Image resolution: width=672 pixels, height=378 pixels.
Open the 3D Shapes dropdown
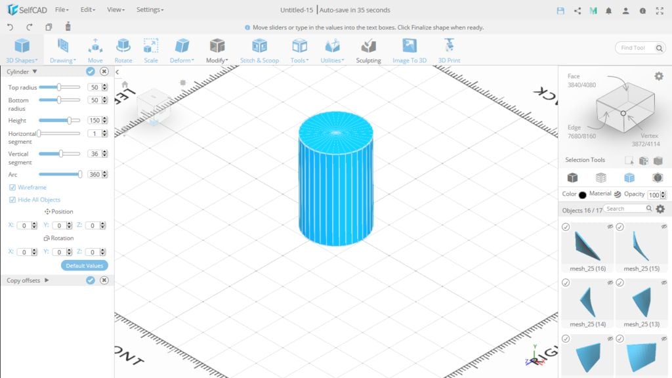coord(22,50)
